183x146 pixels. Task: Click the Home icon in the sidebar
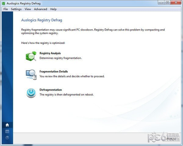7,125
